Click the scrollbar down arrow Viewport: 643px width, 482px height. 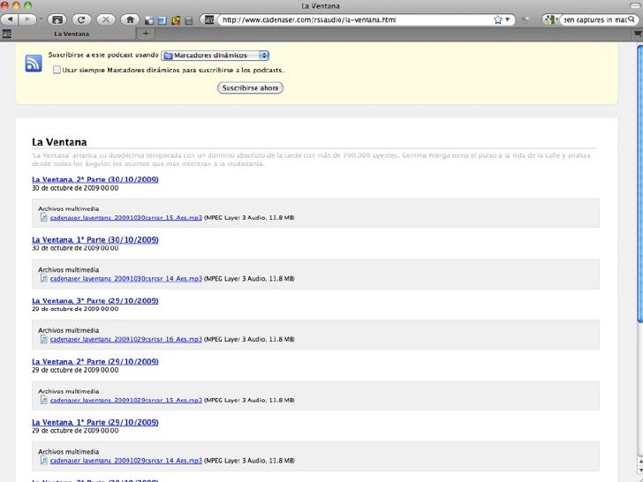pyautogui.click(x=640, y=471)
